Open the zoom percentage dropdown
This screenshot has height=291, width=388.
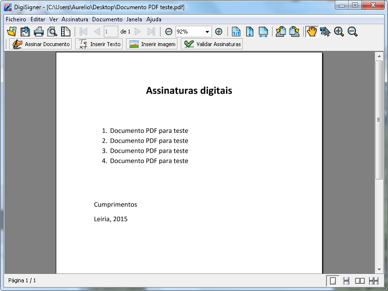coord(208,32)
